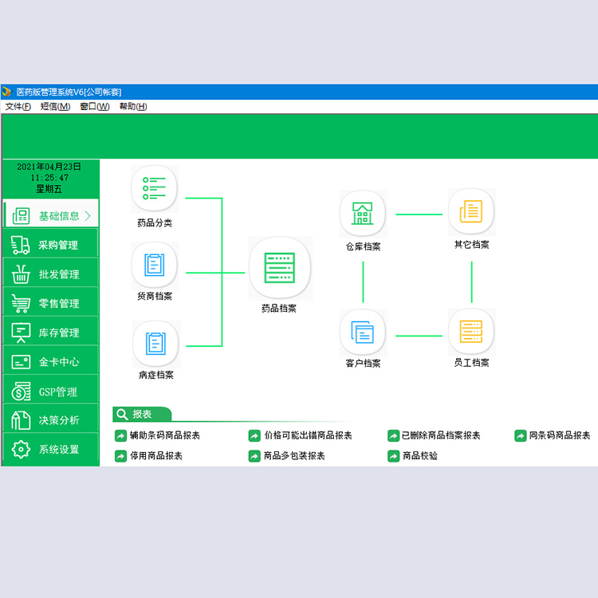598x598 pixels.
Task: Open the 其它档案 document icon
Action: click(x=471, y=211)
